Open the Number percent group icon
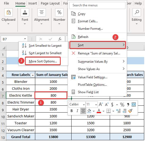Viewport: 145px width, 141px height. 59,12
